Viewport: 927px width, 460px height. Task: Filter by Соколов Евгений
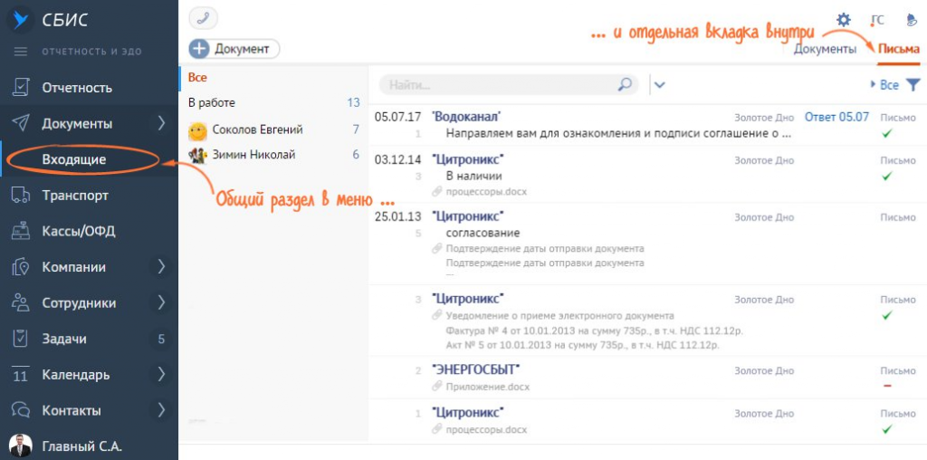click(257, 130)
